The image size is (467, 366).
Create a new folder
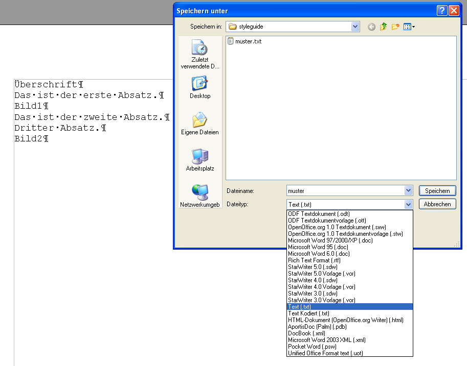(x=395, y=27)
